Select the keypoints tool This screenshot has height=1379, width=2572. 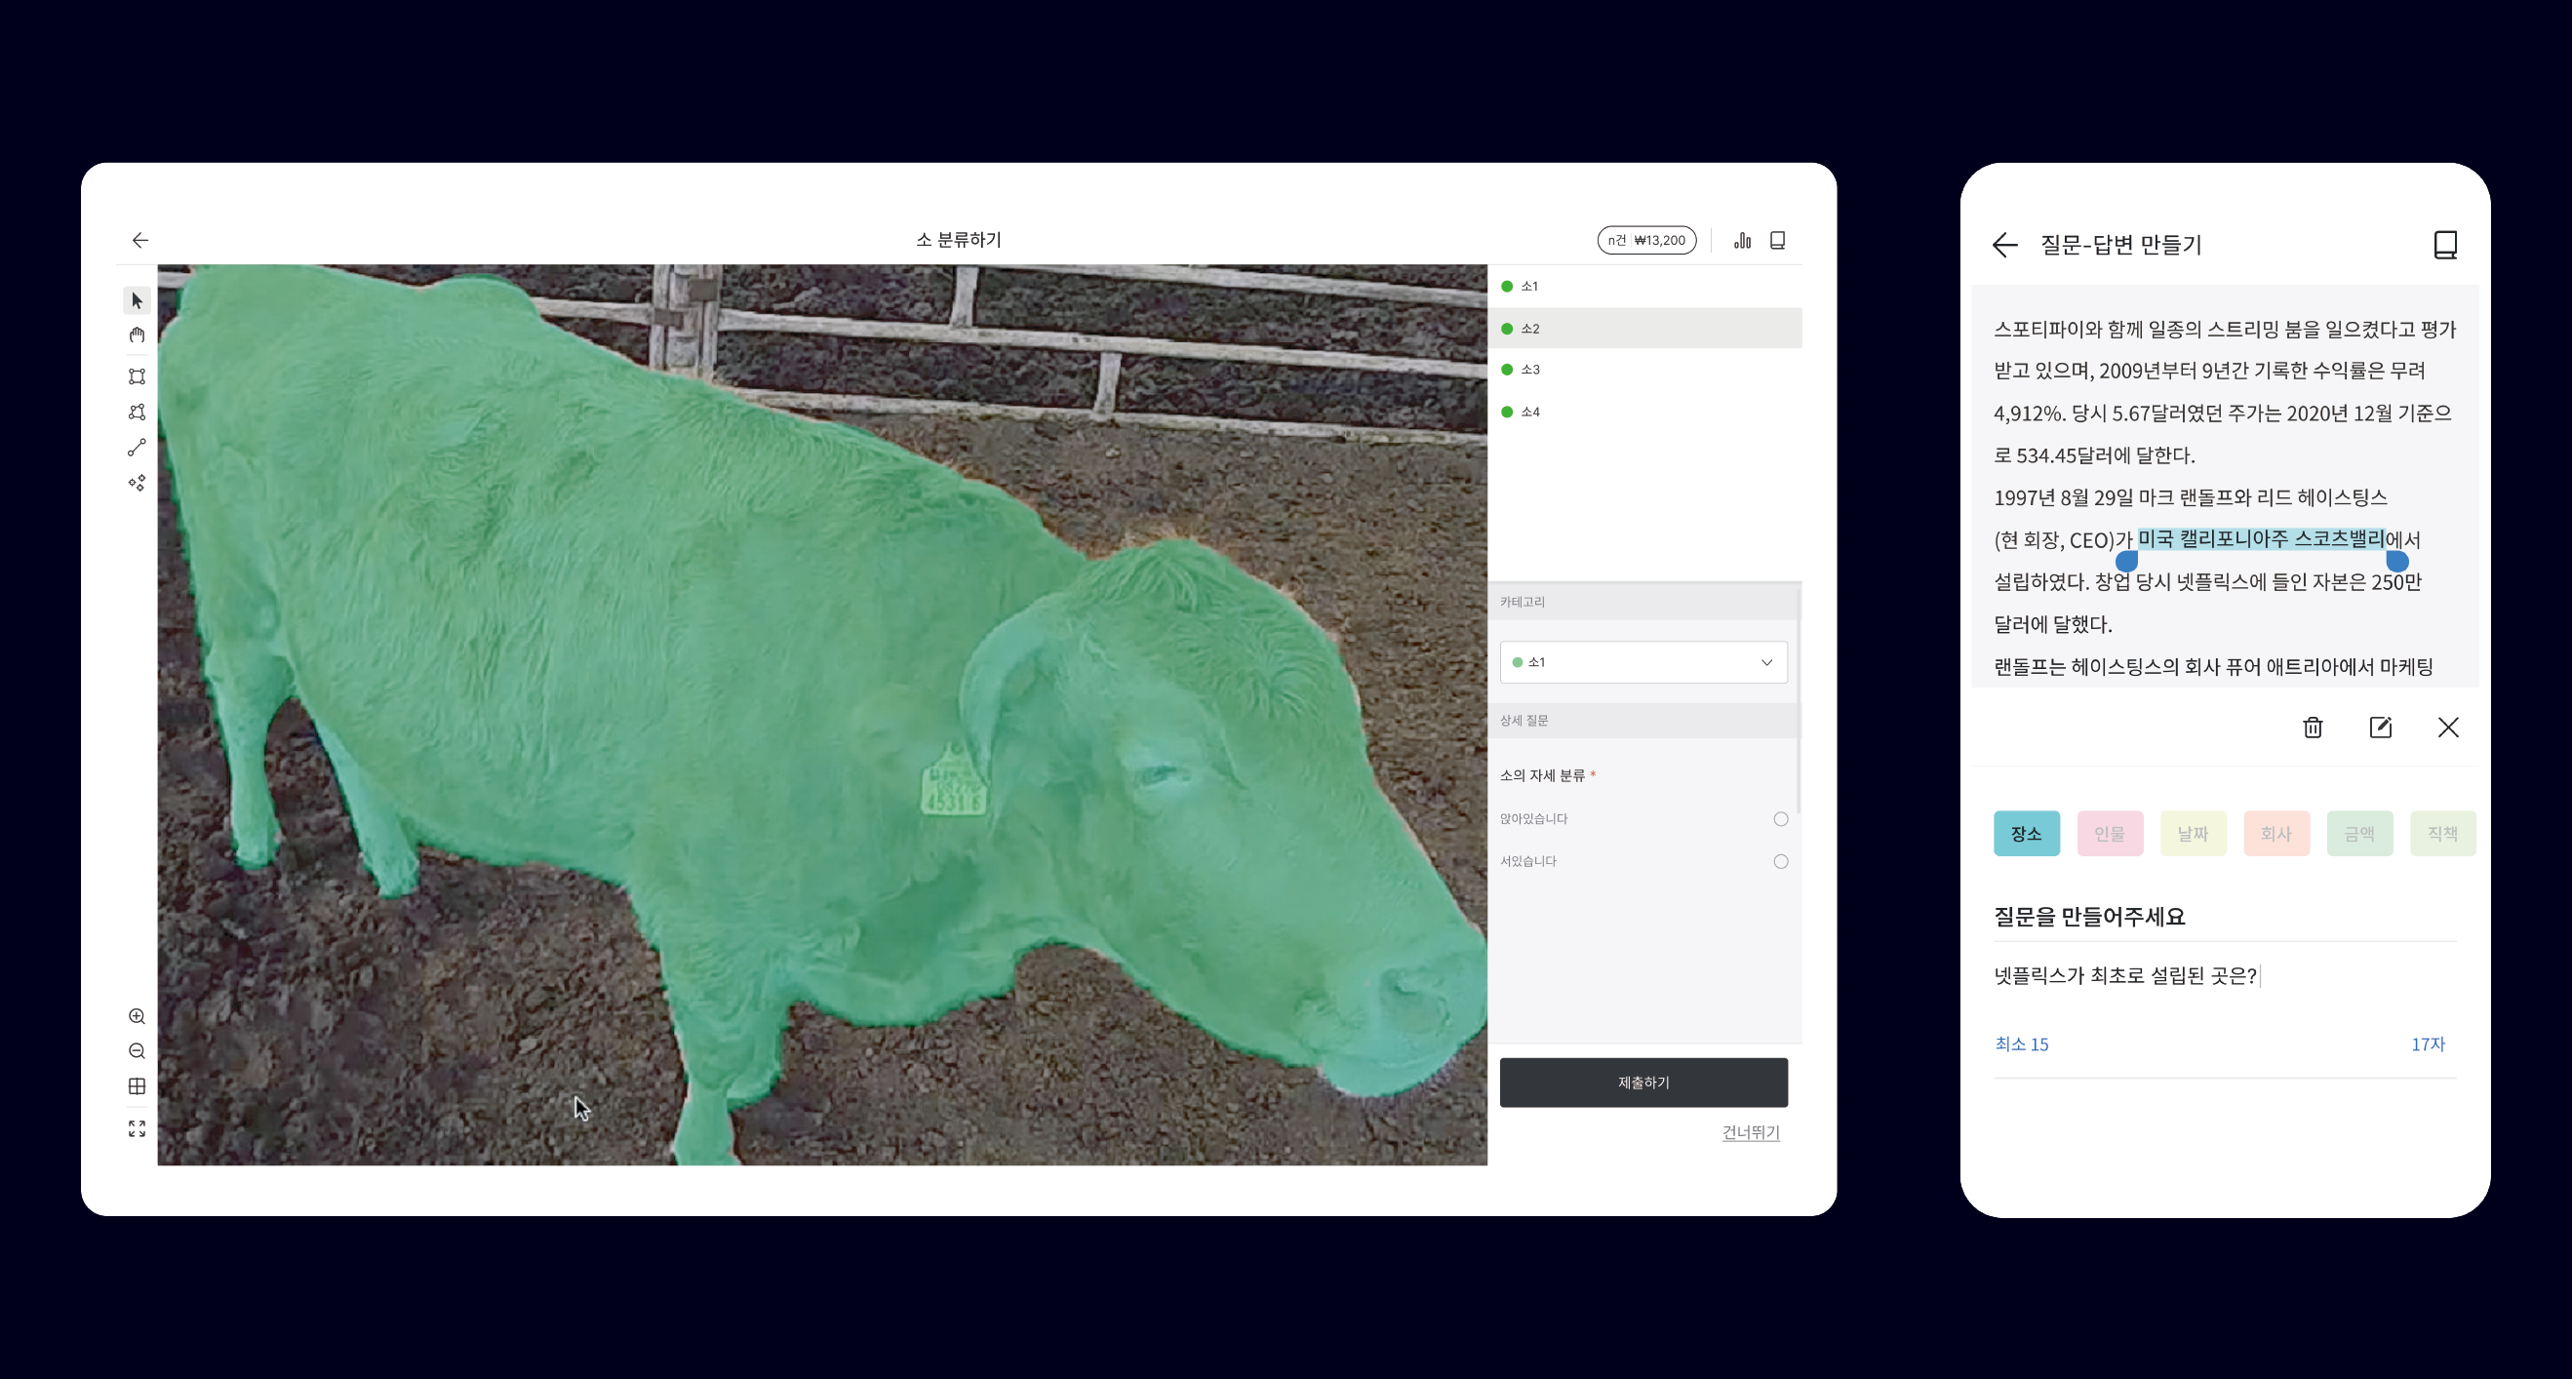point(137,484)
